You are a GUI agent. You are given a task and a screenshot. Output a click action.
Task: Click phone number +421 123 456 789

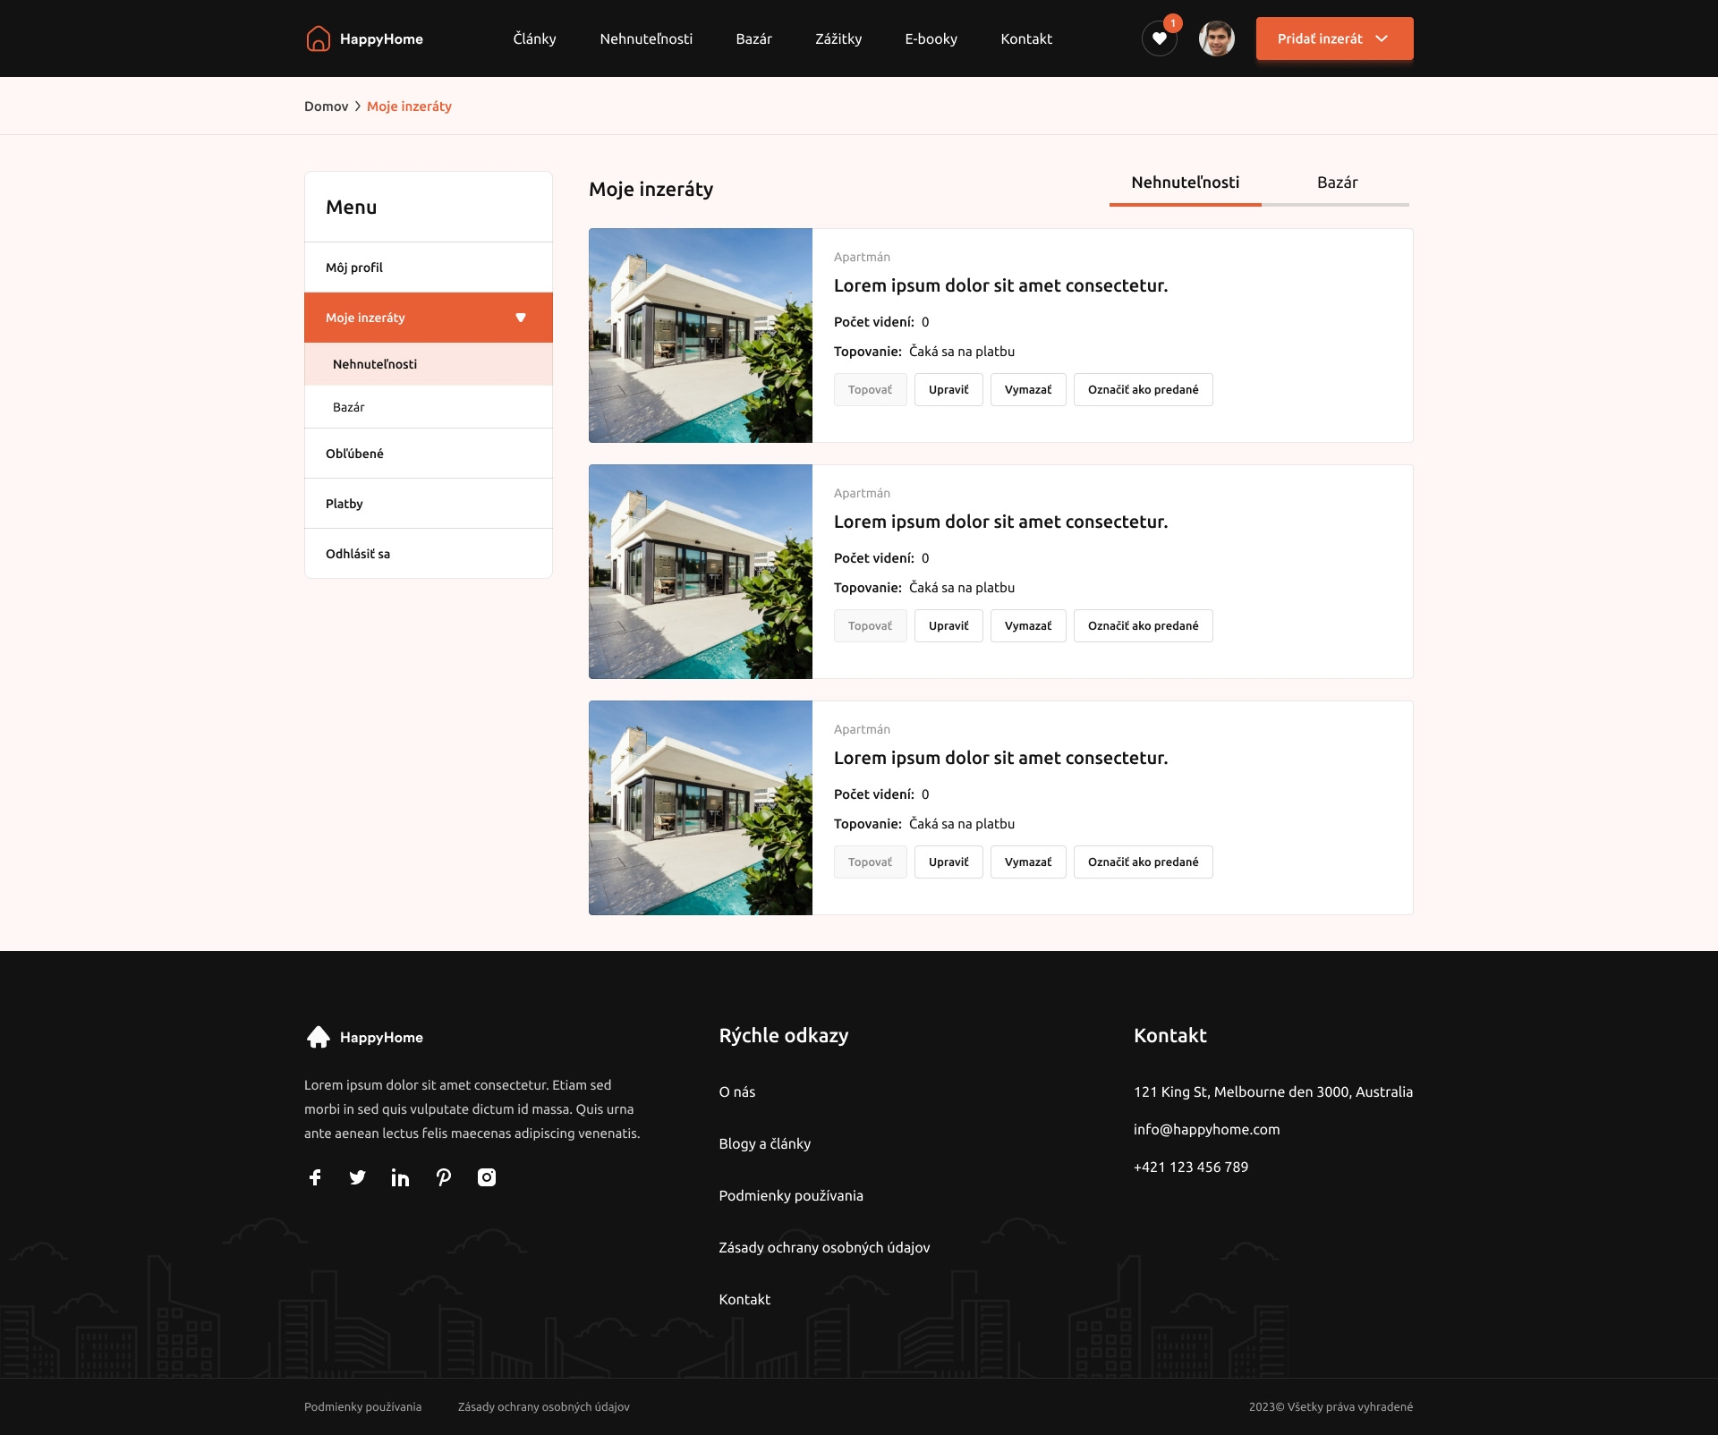pos(1191,1168)
